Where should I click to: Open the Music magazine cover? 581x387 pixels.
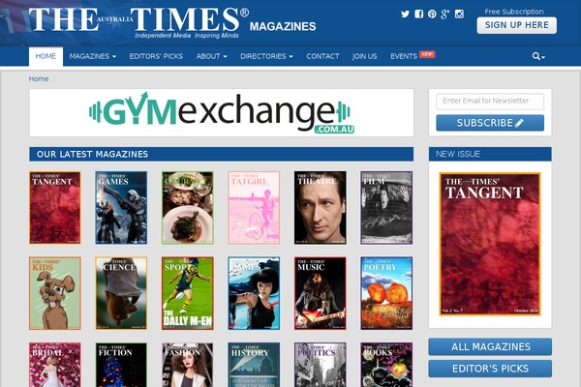[321, 293]
